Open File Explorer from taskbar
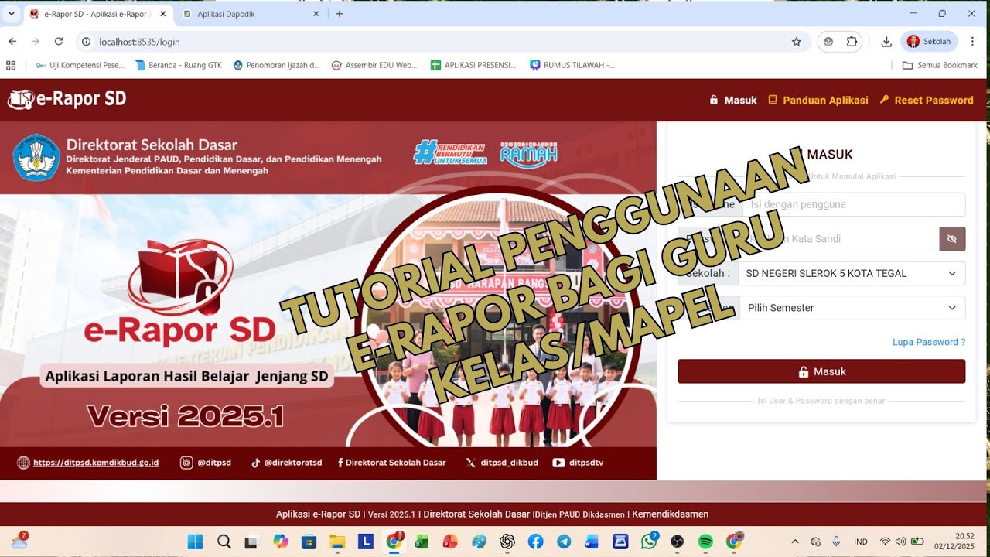 [x=336, y=542]
